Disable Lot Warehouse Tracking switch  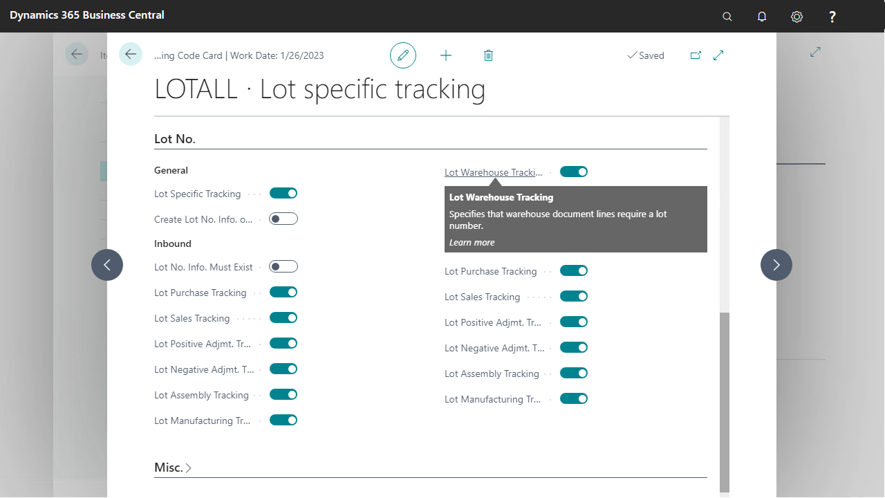click(574, 172)
